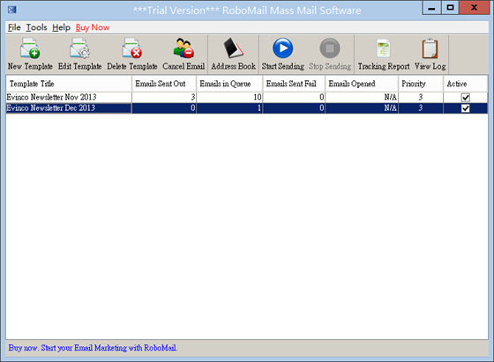Click the Emails in Queue column header
This screenshot has height=362, width=494.
click(229, 84)
